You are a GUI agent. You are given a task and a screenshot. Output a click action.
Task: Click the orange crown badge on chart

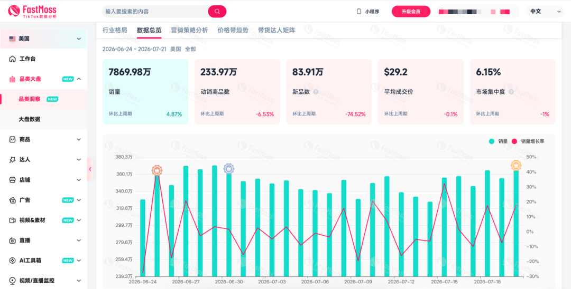coord(516,165)
